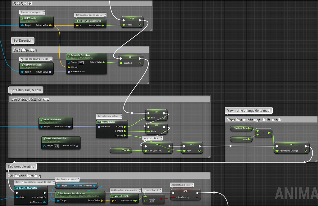Viewport: 318px width, 206px height.
Task: Click the Break Rotator node icon
Action: (x=99, y=122)
